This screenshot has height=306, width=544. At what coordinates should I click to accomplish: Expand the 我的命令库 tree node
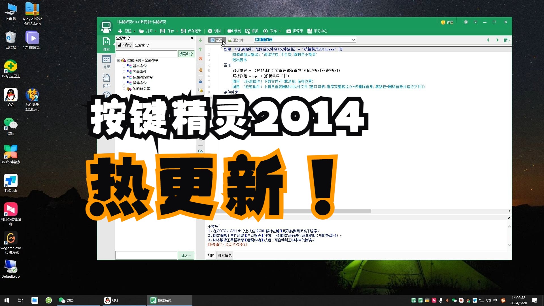[124, 89]
